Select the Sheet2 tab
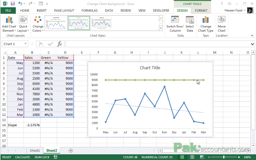This screenshot has height=160, width=256. [52, 150]
